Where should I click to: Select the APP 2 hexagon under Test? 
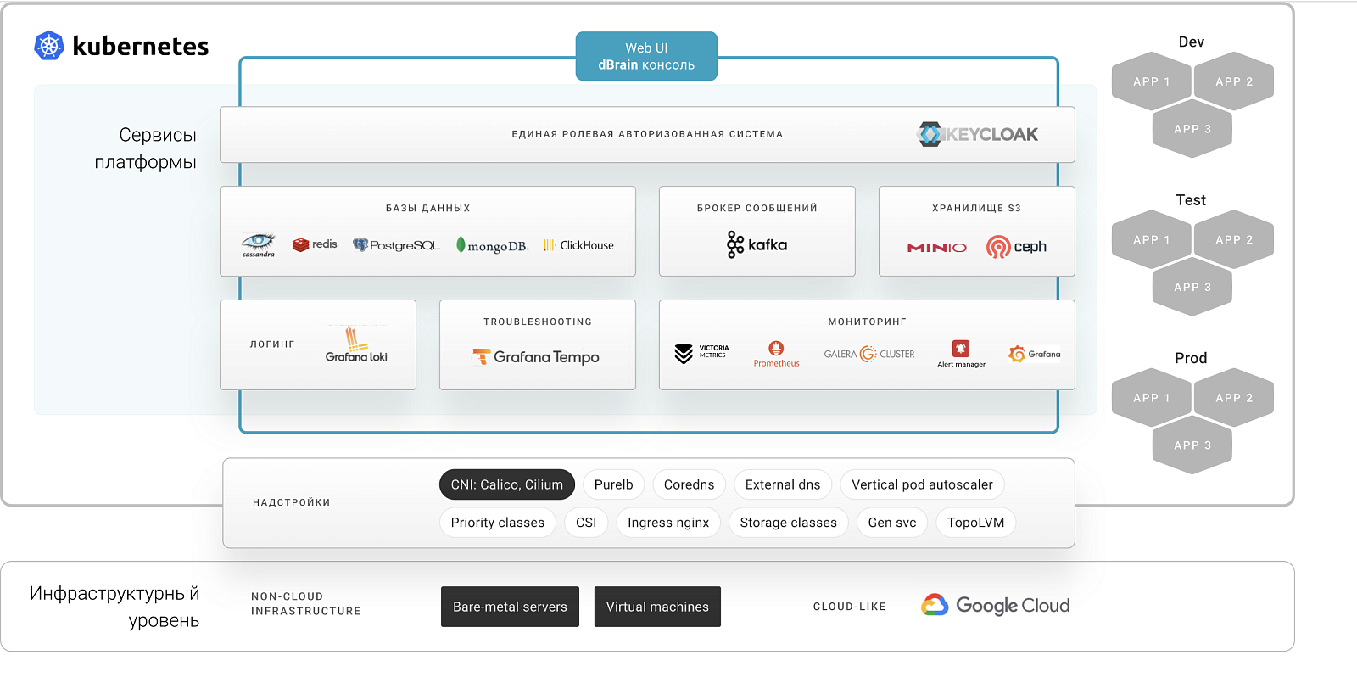1234,240
